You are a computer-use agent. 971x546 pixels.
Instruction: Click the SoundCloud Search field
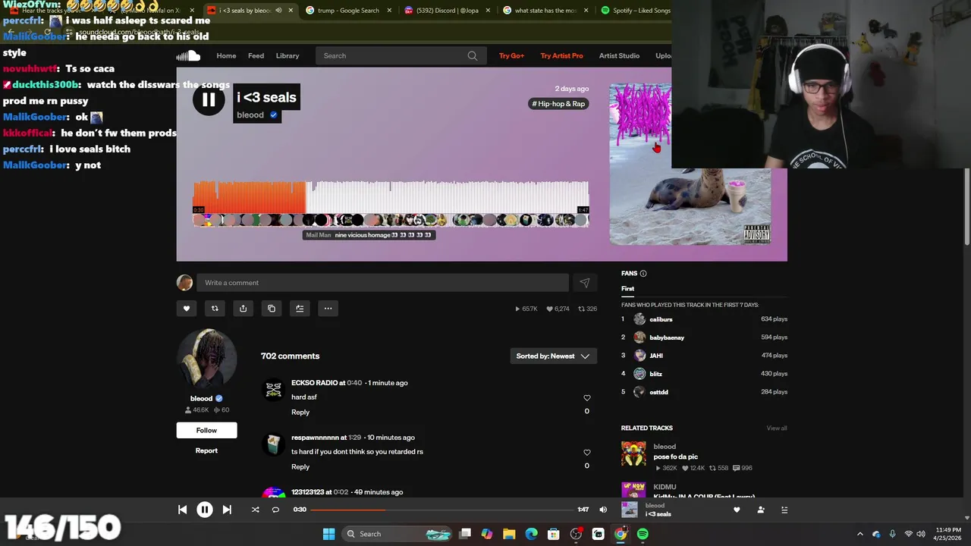(401, 55)
